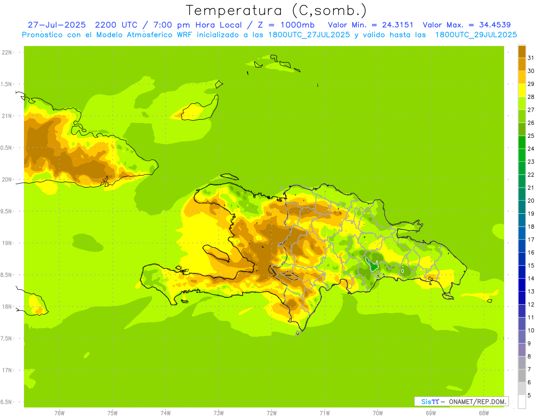Click the '73W' longitude axis label
The width and height of the screenshot is (543, 419).
(x=219, y=413)
